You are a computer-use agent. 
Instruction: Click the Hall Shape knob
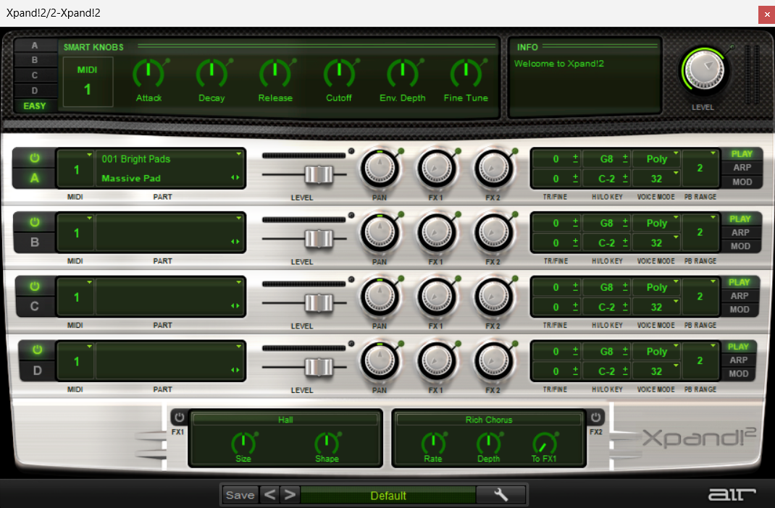[327, 444]
